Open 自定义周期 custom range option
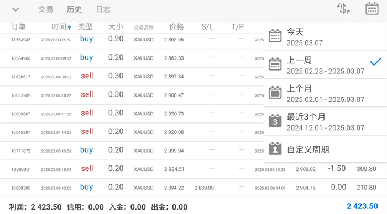This screenshot has width=387, height=214. pyautogui.click(x=326, y=149)
